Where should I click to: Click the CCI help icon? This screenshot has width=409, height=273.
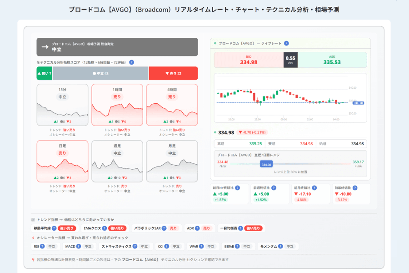point(167,246)
